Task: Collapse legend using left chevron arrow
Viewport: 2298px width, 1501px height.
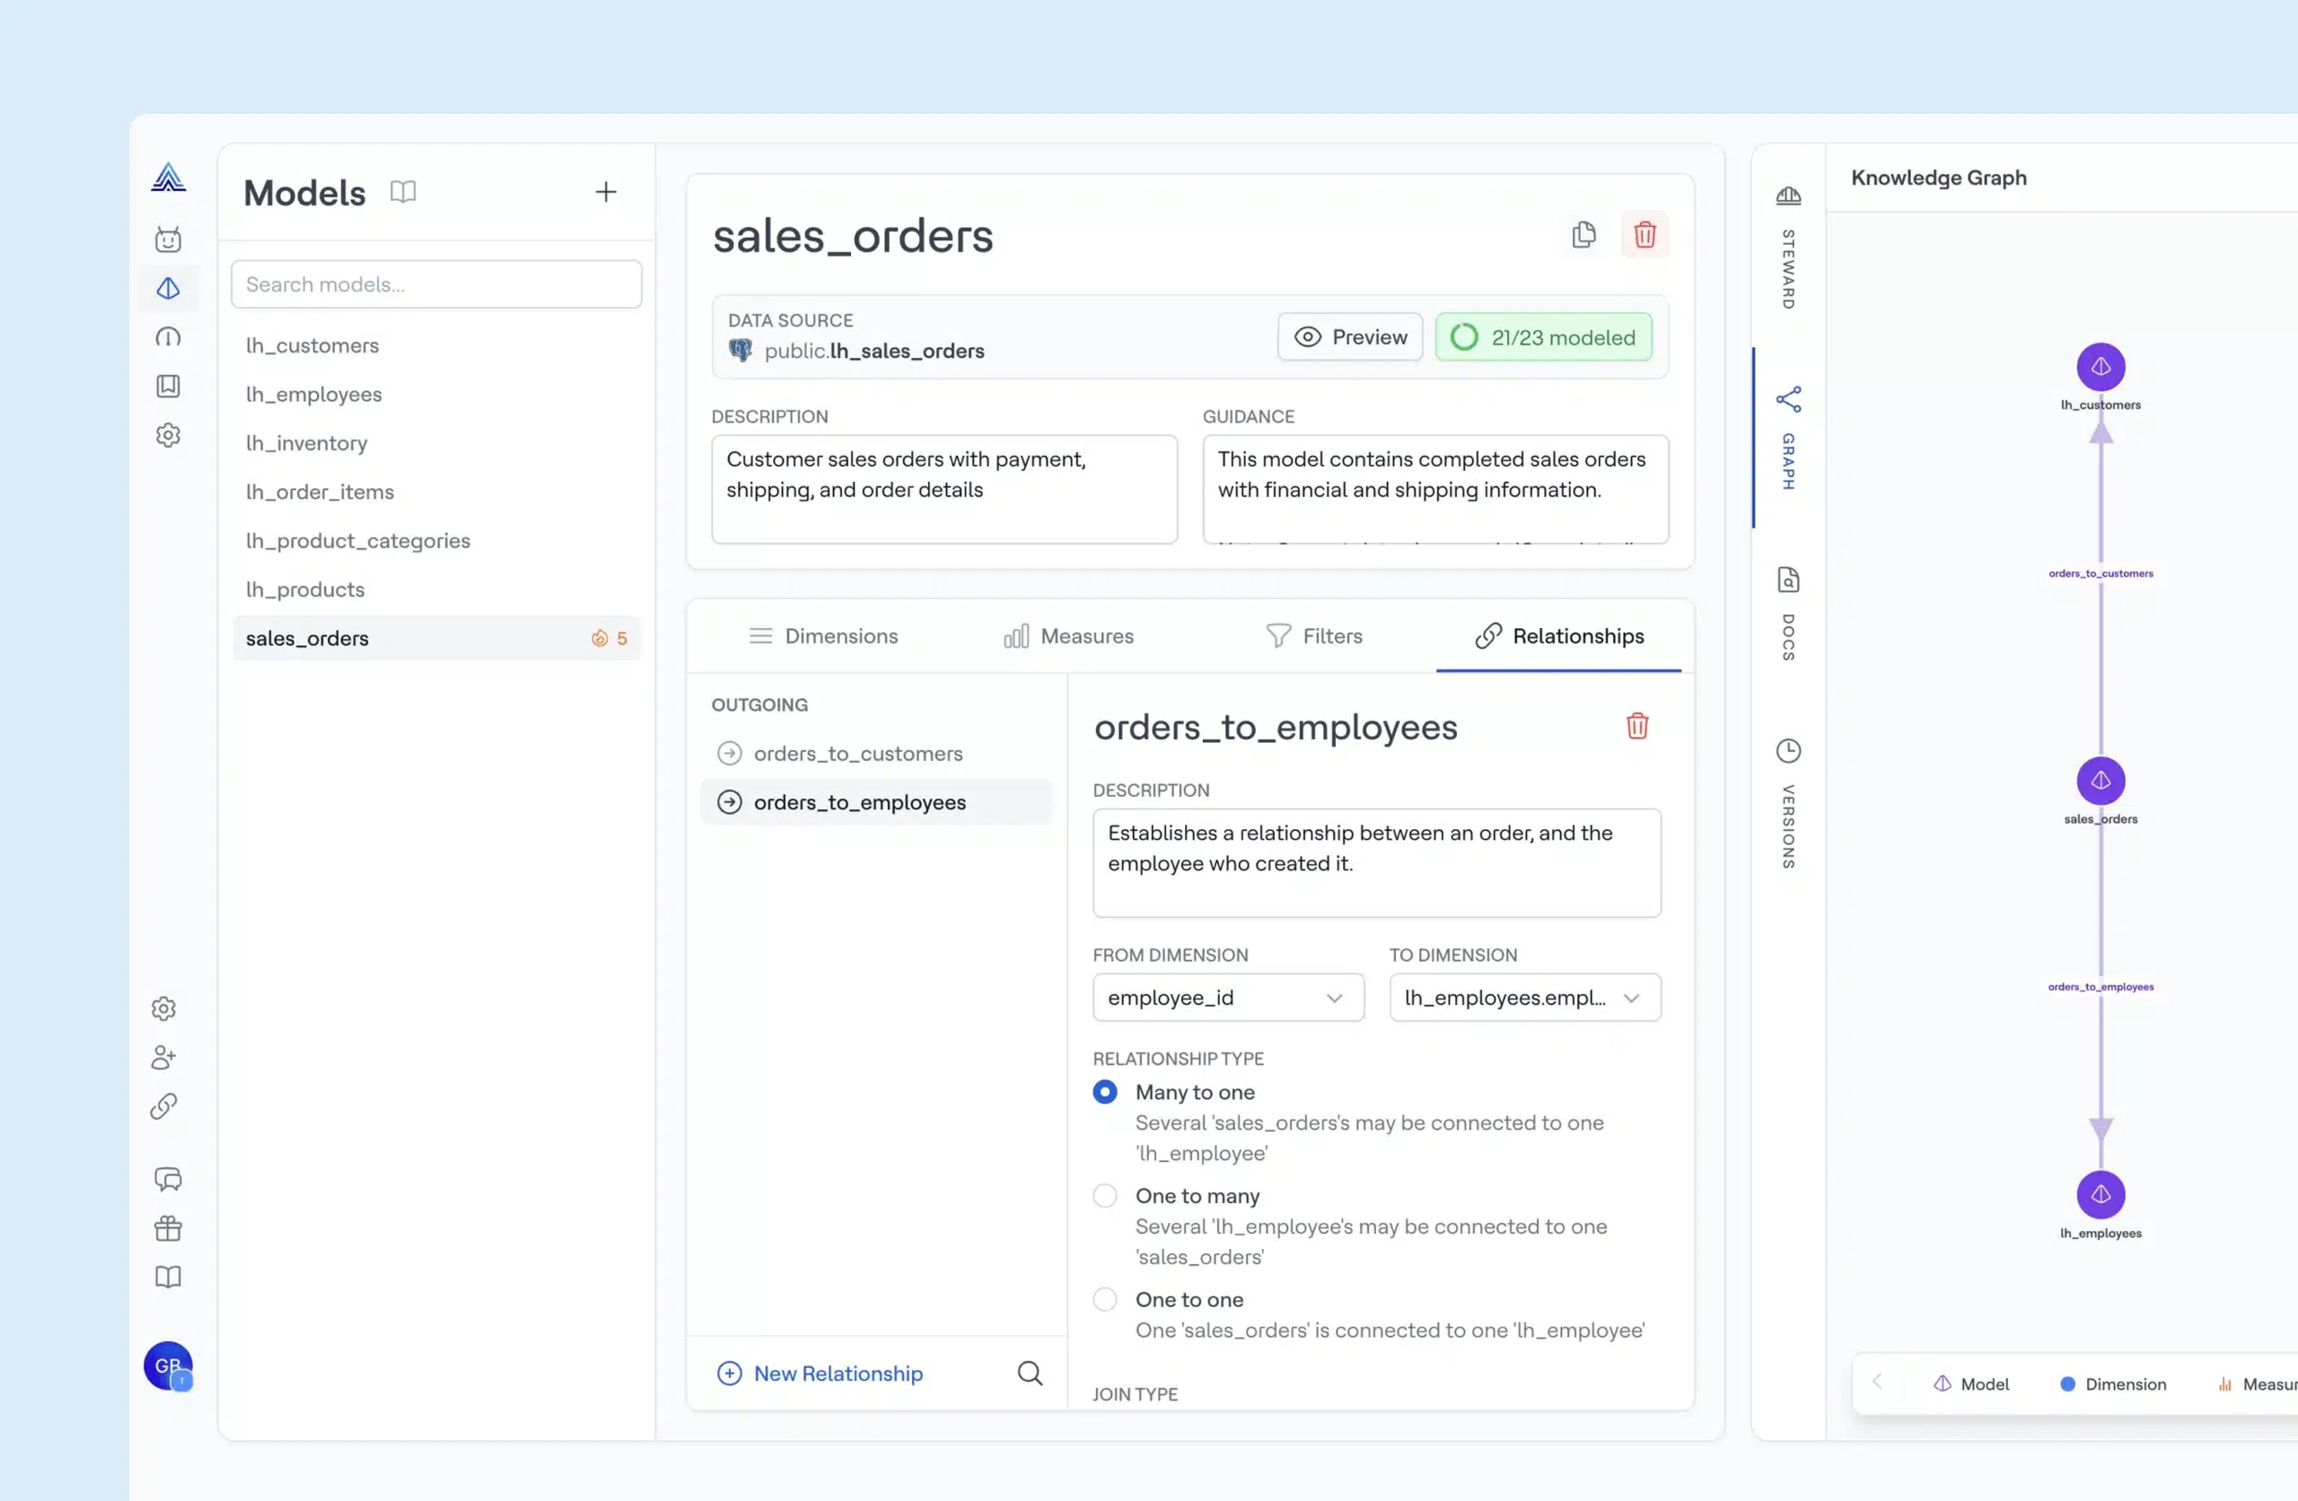Action: [x=1877, y=1383]
